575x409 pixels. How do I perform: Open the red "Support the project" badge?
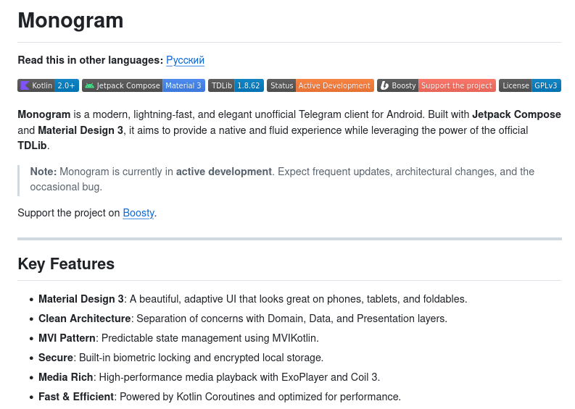pos(457,85)
